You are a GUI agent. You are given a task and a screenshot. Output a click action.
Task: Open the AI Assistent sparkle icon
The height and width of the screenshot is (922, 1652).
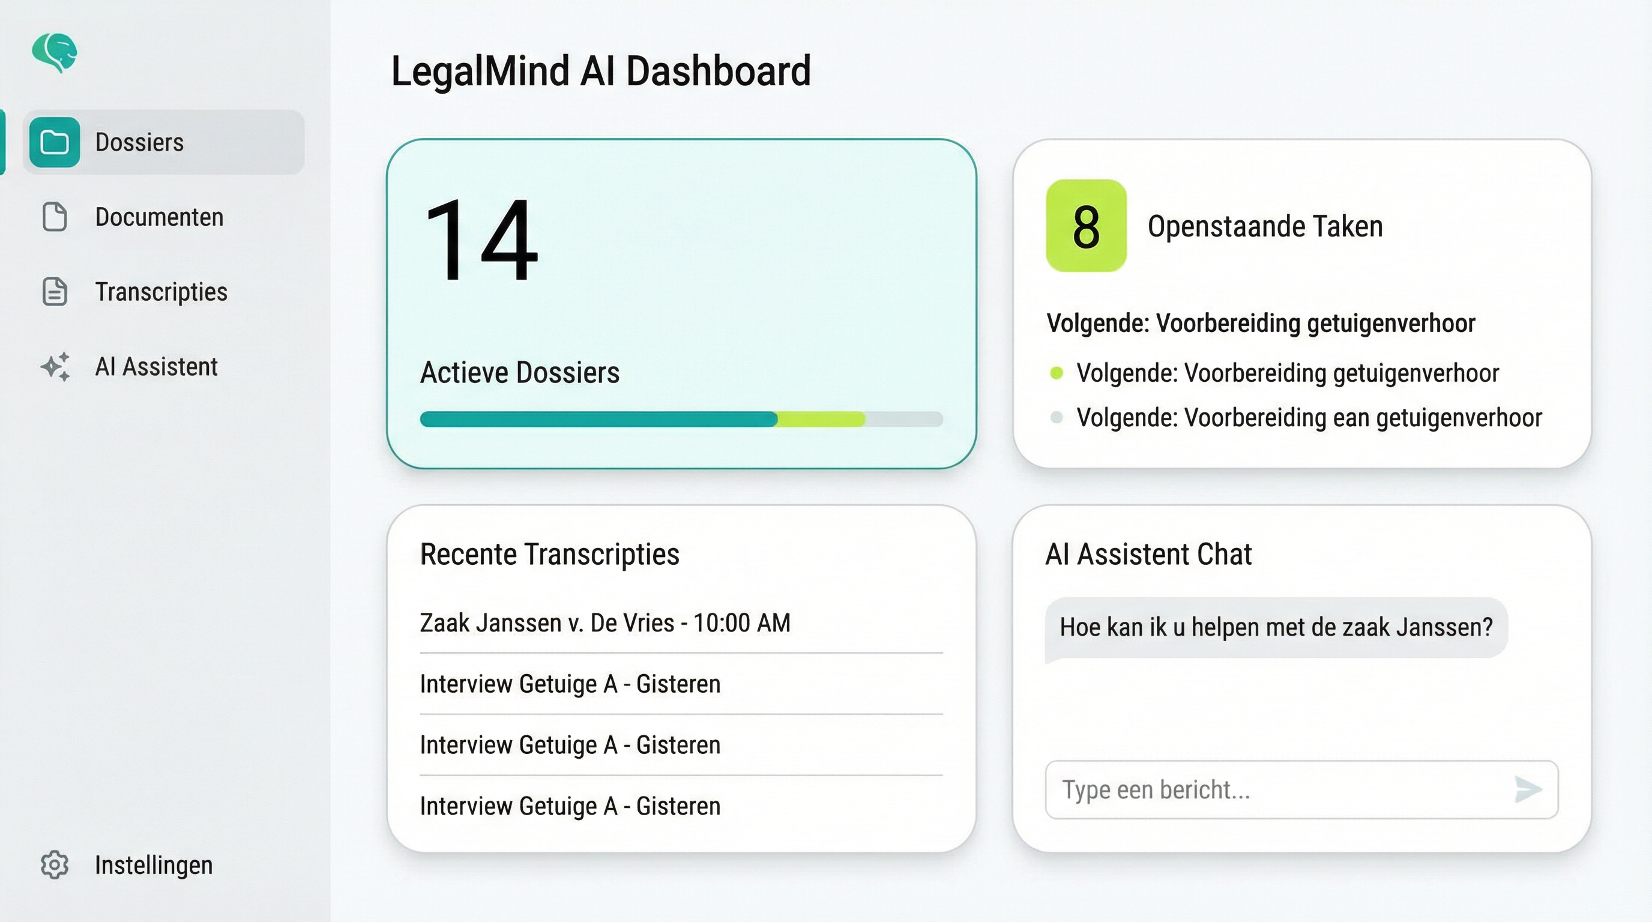55,367
